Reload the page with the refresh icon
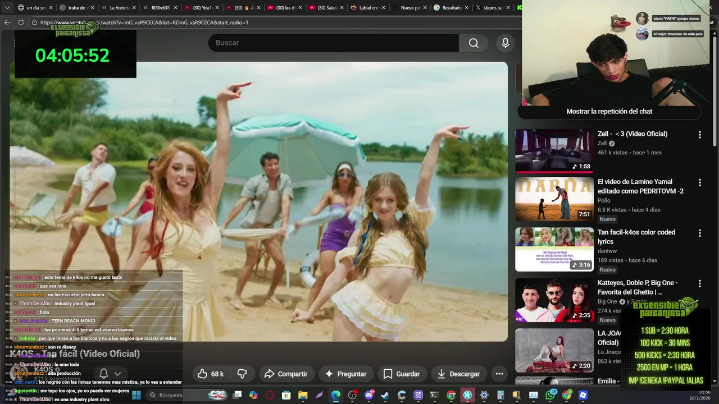This screenshot has height=404, width=719. click(21, 22)
